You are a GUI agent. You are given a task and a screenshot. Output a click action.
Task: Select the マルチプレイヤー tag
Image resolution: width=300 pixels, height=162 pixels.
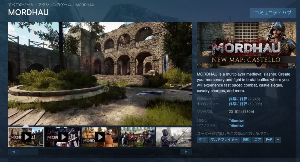(224, 140)
